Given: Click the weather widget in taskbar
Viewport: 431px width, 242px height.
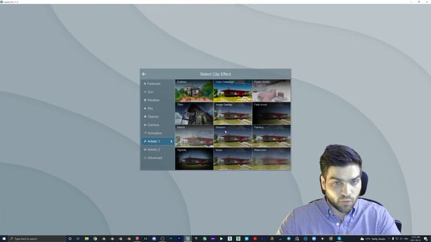Looking at the screenshot, I should pyautogui.click(x=372, y=239).
